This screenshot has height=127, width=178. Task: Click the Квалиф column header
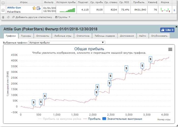tap(153, 2)
